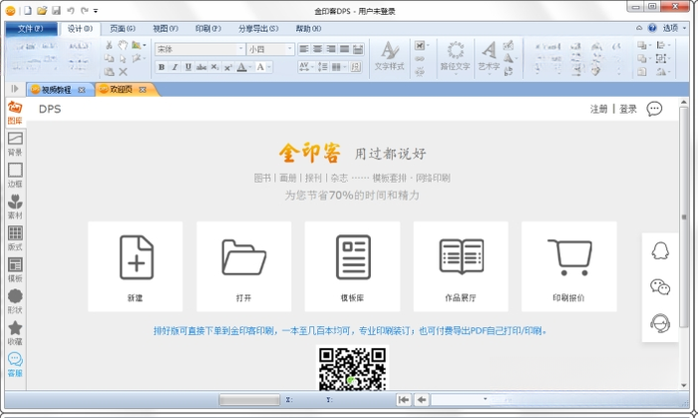The width and height of the screenshot is (698, 418).
Task: Click the 新建 new document card
Action: coord(136,266)
